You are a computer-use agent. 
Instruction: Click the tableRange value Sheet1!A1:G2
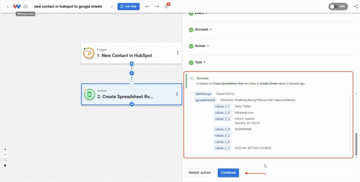pyautogui.click(x=225, y=94)
